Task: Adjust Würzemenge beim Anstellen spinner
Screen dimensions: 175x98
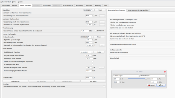Action: tap(93, 42)
